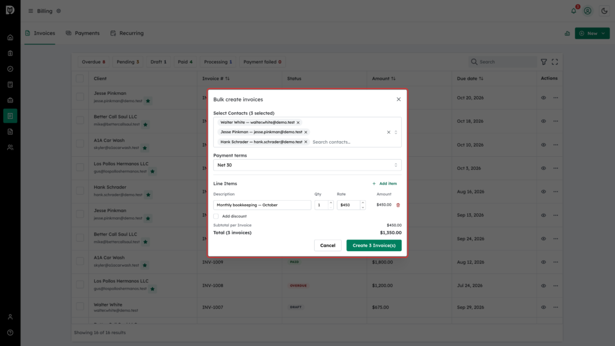Cancel the bulk invoice dialog
The height and width of the screenshot is (346, 615).
coord(327,246)
